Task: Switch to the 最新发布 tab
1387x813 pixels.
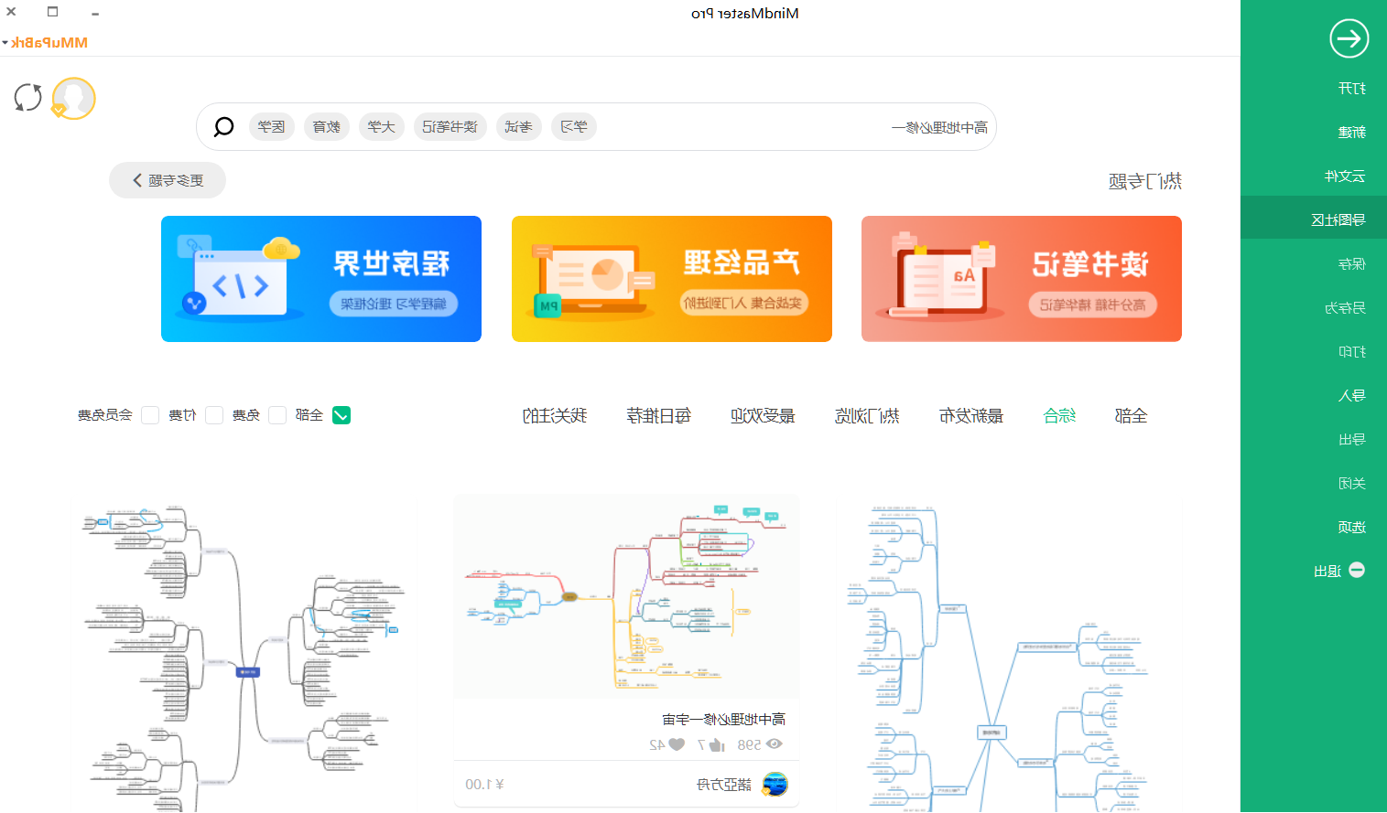Action: point(971,416)
